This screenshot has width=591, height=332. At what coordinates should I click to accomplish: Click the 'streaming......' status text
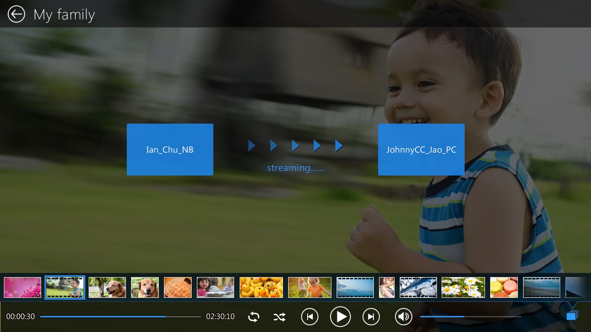(295, 168)
